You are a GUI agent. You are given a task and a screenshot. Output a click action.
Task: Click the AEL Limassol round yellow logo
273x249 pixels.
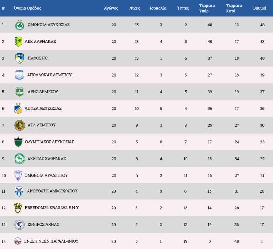pyautogui.click(x=19, y=125)
